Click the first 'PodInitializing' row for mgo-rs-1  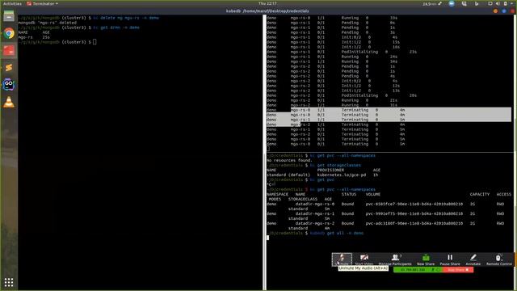(x=342, y=52)
